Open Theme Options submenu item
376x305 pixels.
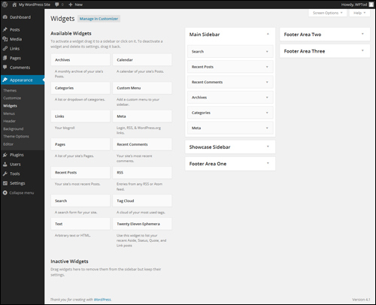pyautogui.click(x=16, y=137)
